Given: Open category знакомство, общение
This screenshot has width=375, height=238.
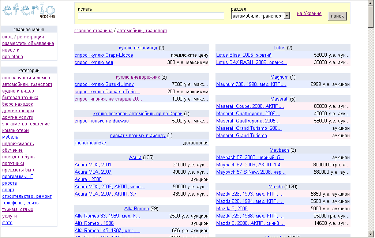Looking at the screenshot, I should coord(26,124).
